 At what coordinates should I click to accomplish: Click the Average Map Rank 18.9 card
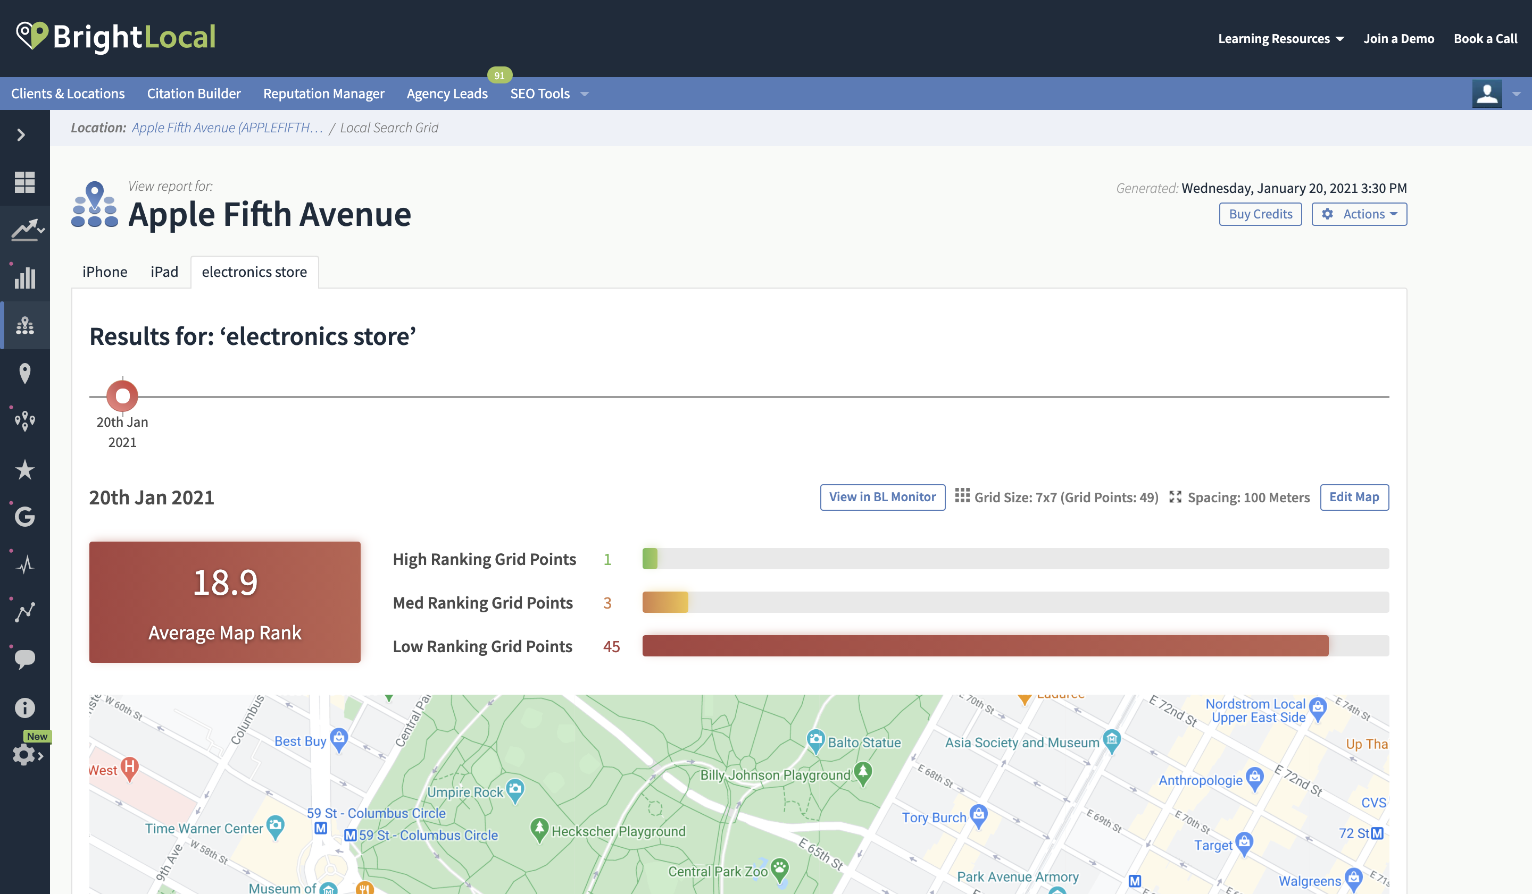[225, 602]
